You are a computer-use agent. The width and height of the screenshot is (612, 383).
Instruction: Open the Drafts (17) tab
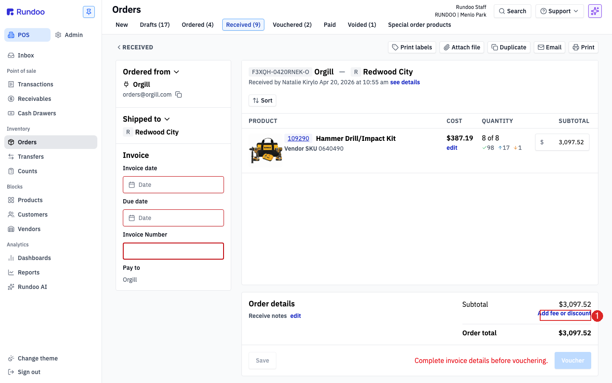coord(155,25)
